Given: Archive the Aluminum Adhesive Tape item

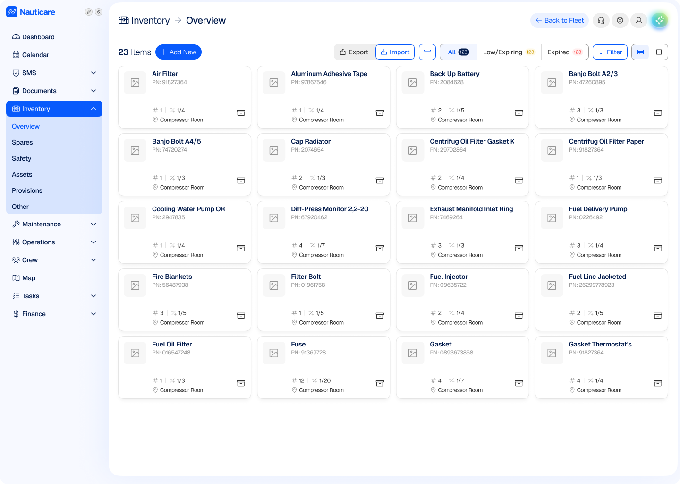Looking at the screenshot, I should click(x=380, y=113).
